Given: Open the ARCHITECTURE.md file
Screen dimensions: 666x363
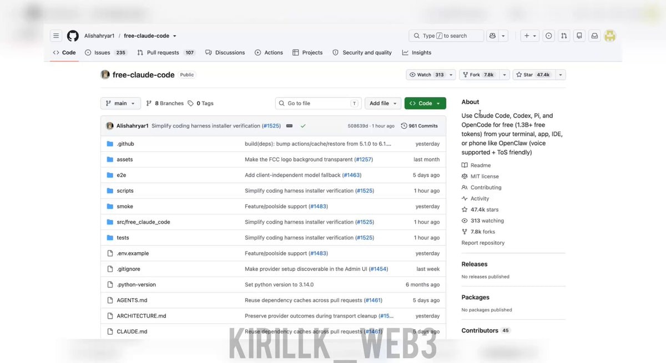Looking at the screenshot, I should click(141, 316).
